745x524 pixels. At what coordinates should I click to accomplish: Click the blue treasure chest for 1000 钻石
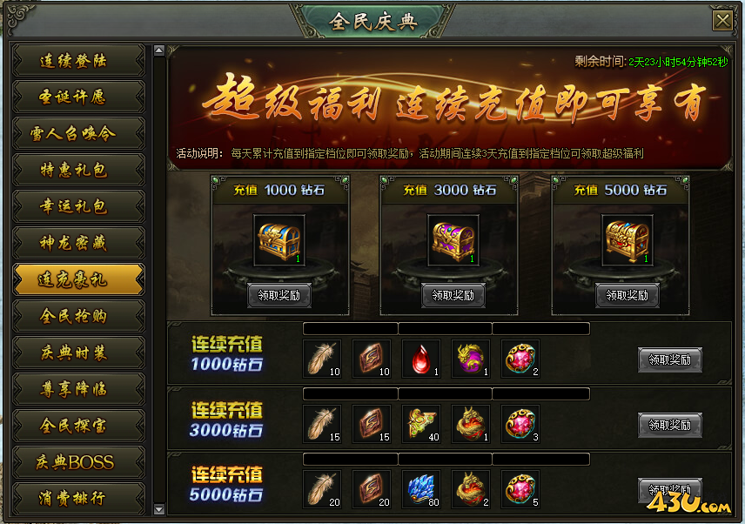[x=279, y=240]
